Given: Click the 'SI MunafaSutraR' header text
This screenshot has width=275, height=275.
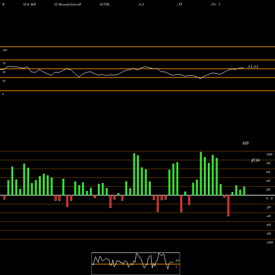Looking at the screenshot, I should tap(68, 4).
